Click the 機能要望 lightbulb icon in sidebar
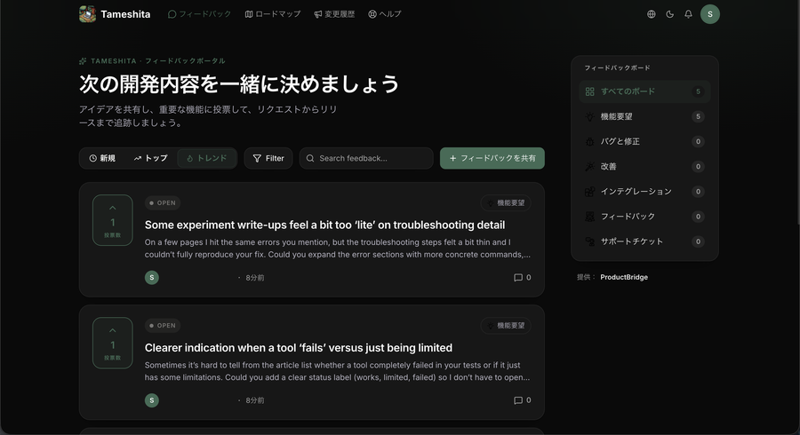 (590, 116)
